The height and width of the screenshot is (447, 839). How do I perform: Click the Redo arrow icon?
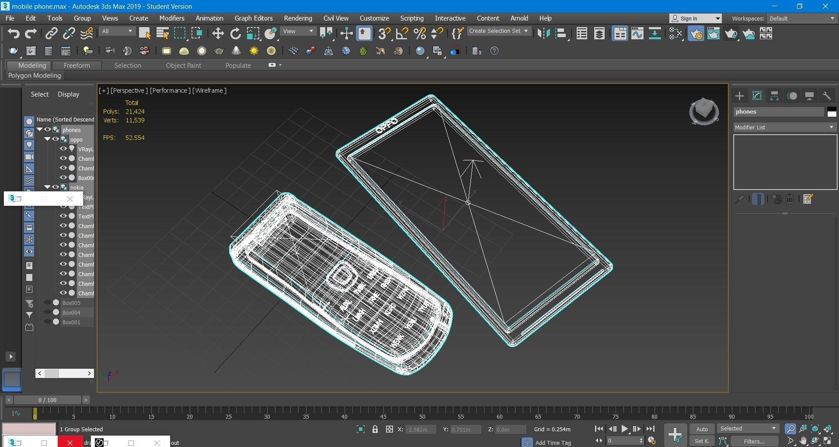click(x=31, y=34)
